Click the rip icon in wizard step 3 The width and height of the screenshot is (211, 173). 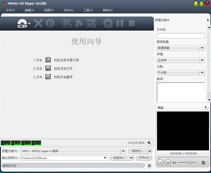[48, 77]
